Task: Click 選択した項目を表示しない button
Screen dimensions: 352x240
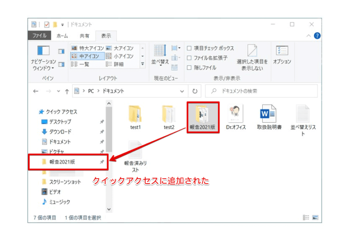Action: coord(252,57)
